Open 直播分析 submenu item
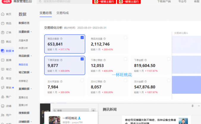The image size is (201, 124). click(23, 105)
